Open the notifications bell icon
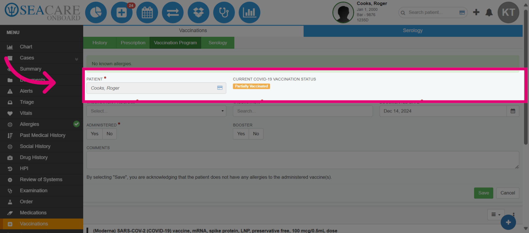Image resolution: width=529 pixels, height=233 pixels. (x=489, y=12)
